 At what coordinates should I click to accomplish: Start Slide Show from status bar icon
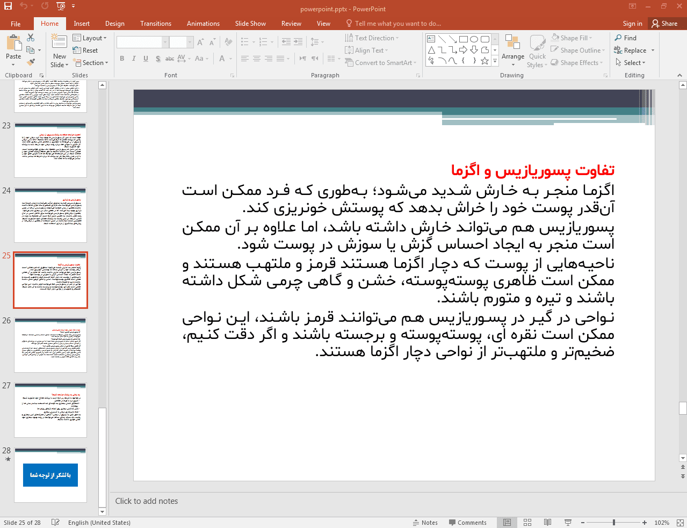tap(568, 523)
